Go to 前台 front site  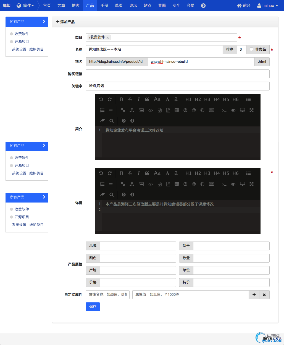click(x=244, y=6)
